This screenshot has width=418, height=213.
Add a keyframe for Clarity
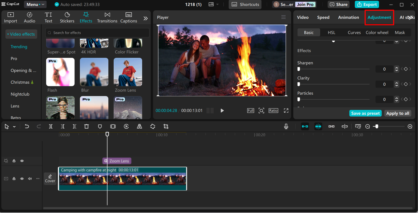coord(406,84)
